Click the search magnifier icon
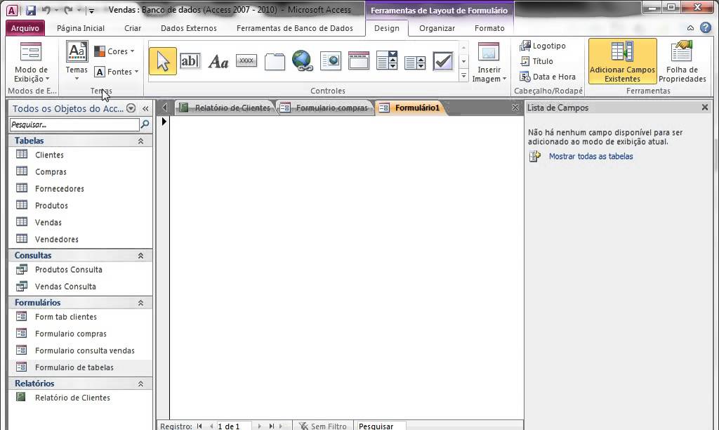719x430 pixels. 145,124
